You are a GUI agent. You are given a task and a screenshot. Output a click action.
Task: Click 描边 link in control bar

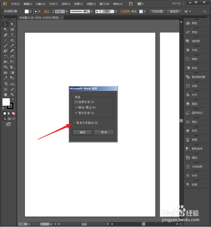coord(47,11)
